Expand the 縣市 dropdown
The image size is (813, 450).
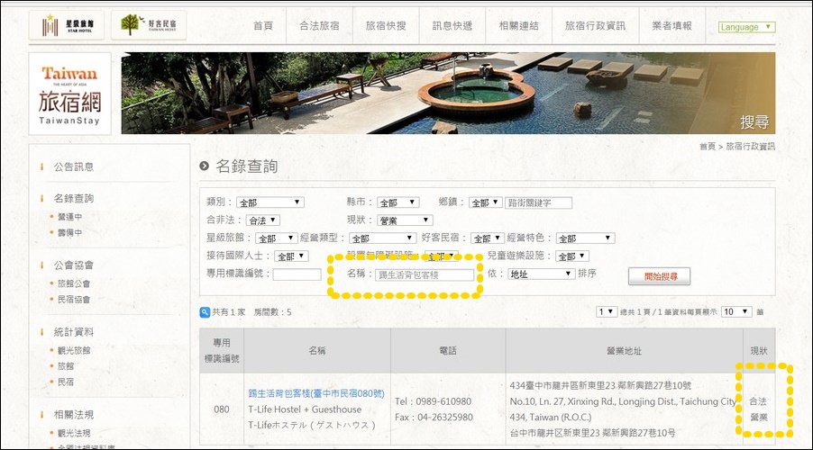pos(397,202)
